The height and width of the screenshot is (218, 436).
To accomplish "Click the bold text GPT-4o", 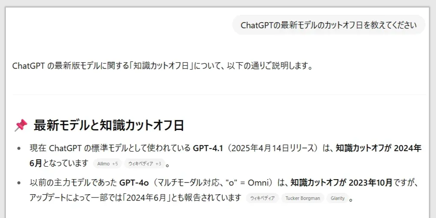I will pyautogui.click(x=134, y=183).
